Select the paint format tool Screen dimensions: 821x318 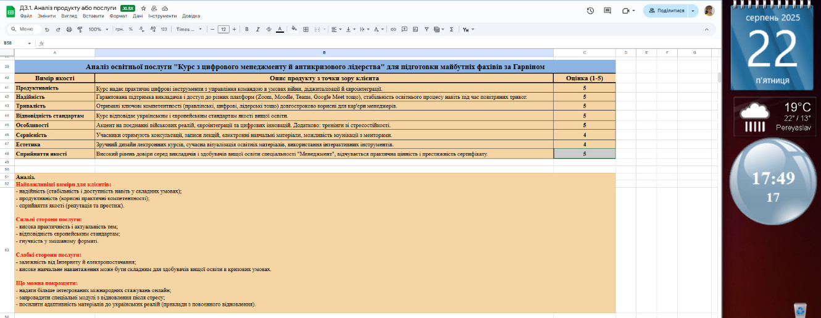(80, 29)
